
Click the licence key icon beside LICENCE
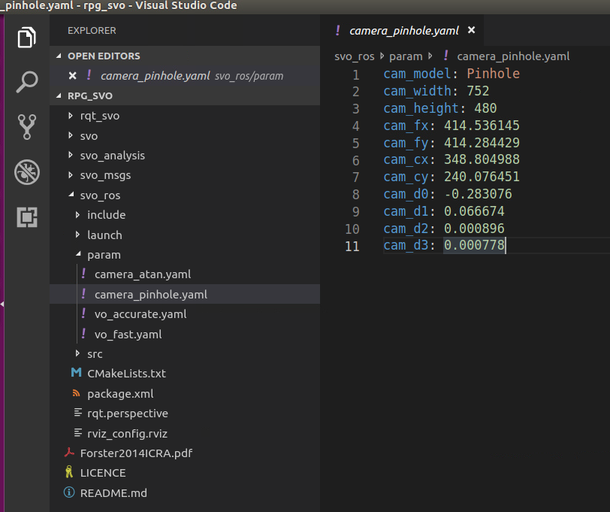coord(69,472)
